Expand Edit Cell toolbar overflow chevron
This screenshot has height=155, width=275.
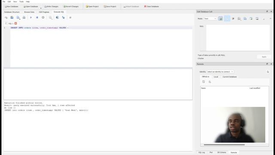(270, 19)
